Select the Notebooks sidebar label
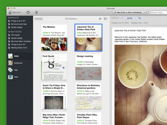This screenshot has width=167, height=125. 18,63
